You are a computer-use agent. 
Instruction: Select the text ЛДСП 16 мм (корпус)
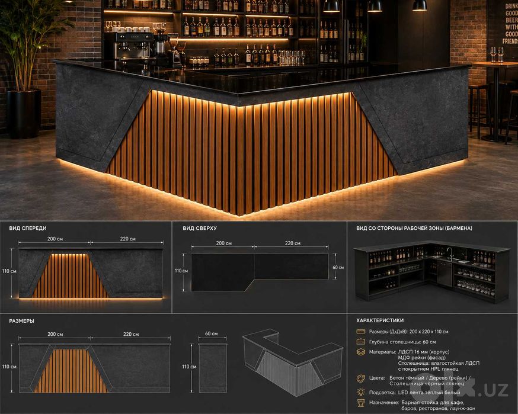pos(424,352)
